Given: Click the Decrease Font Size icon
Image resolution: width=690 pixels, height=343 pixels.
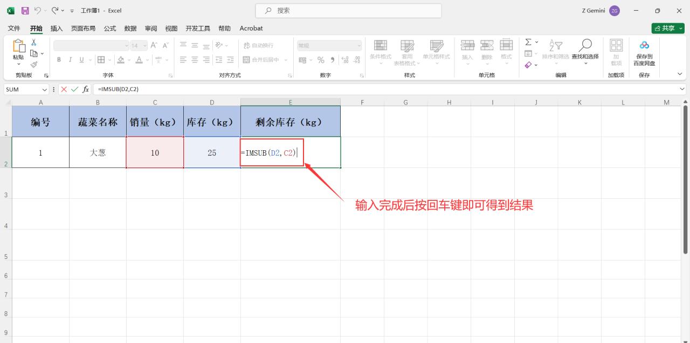Looking at the screenshot, I should pyautogui.click(x=165, y=46).
